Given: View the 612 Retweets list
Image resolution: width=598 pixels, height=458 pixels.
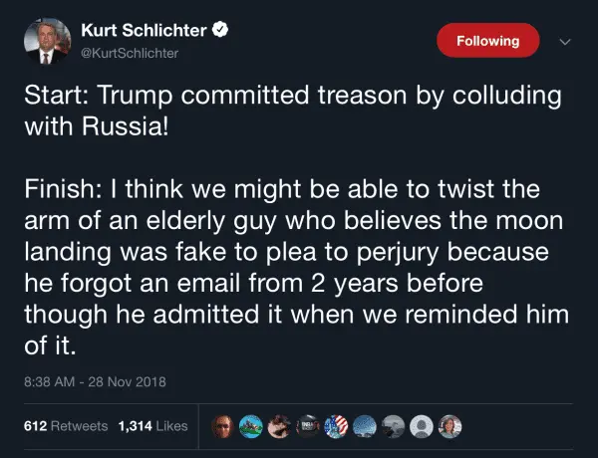Looking at the screenshot, I should 65,425.
